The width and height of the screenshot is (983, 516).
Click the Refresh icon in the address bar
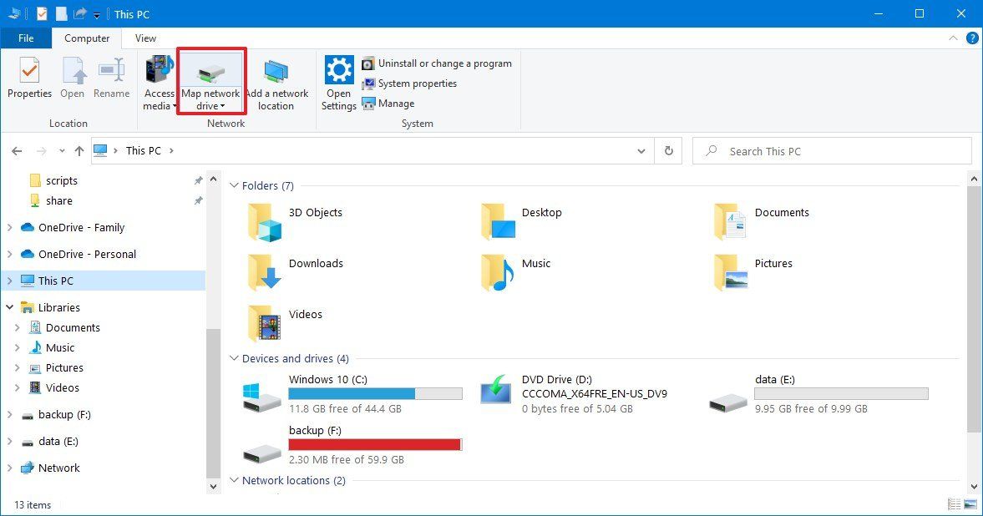coord(668,150)
